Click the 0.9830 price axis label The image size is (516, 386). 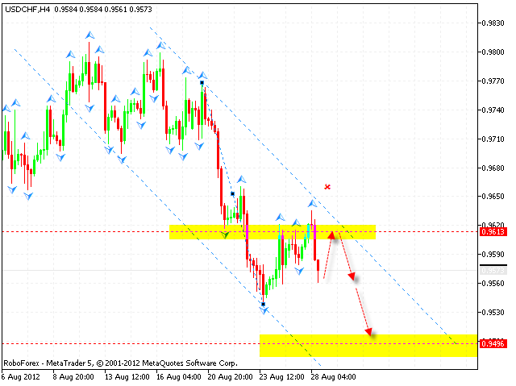[493, 23]
